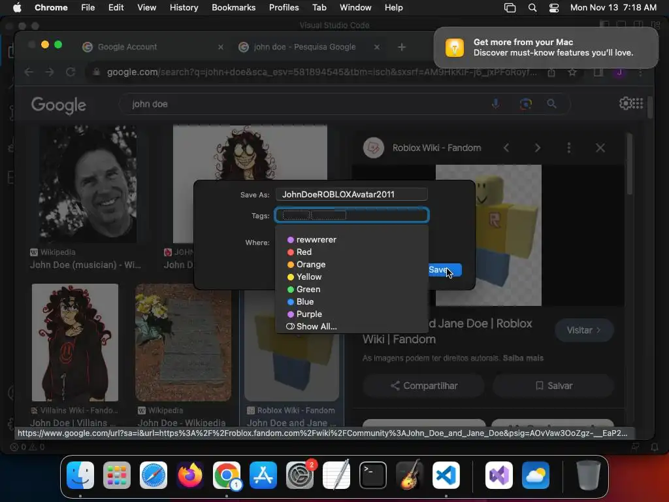
Task: Open Visual Studio Code from dock
Action: click(x=446, y=475)
